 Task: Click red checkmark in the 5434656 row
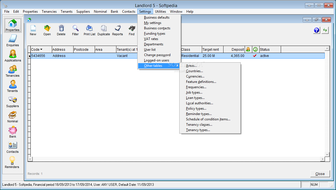(x=255, y=56)
